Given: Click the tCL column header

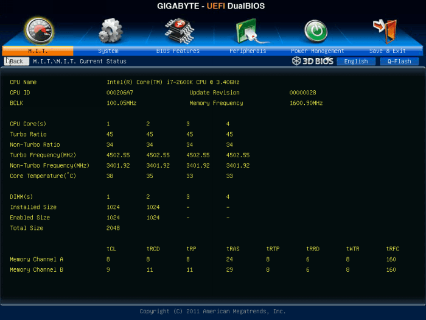Looking at the screenshot, I should pyautogui.click(x=111, y=249).
